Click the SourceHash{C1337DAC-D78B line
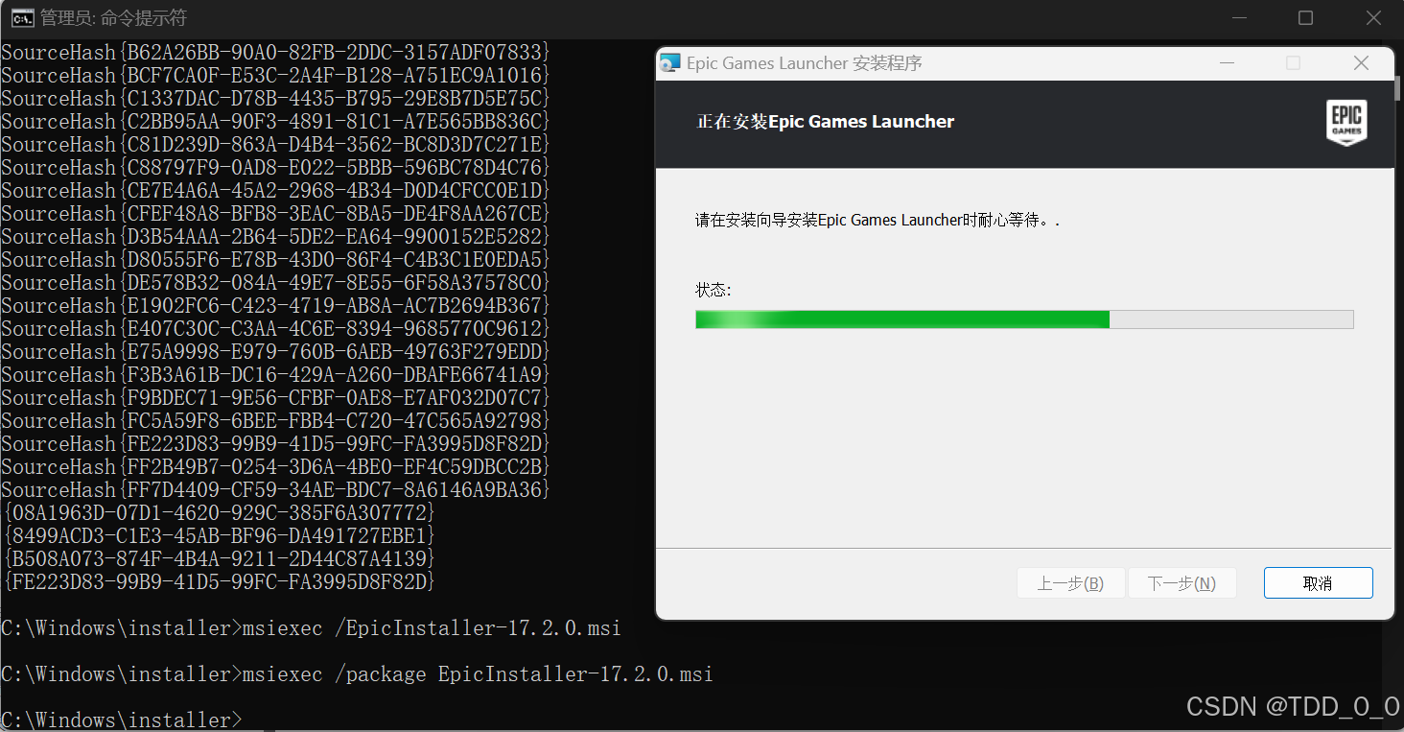 (276, 99)
